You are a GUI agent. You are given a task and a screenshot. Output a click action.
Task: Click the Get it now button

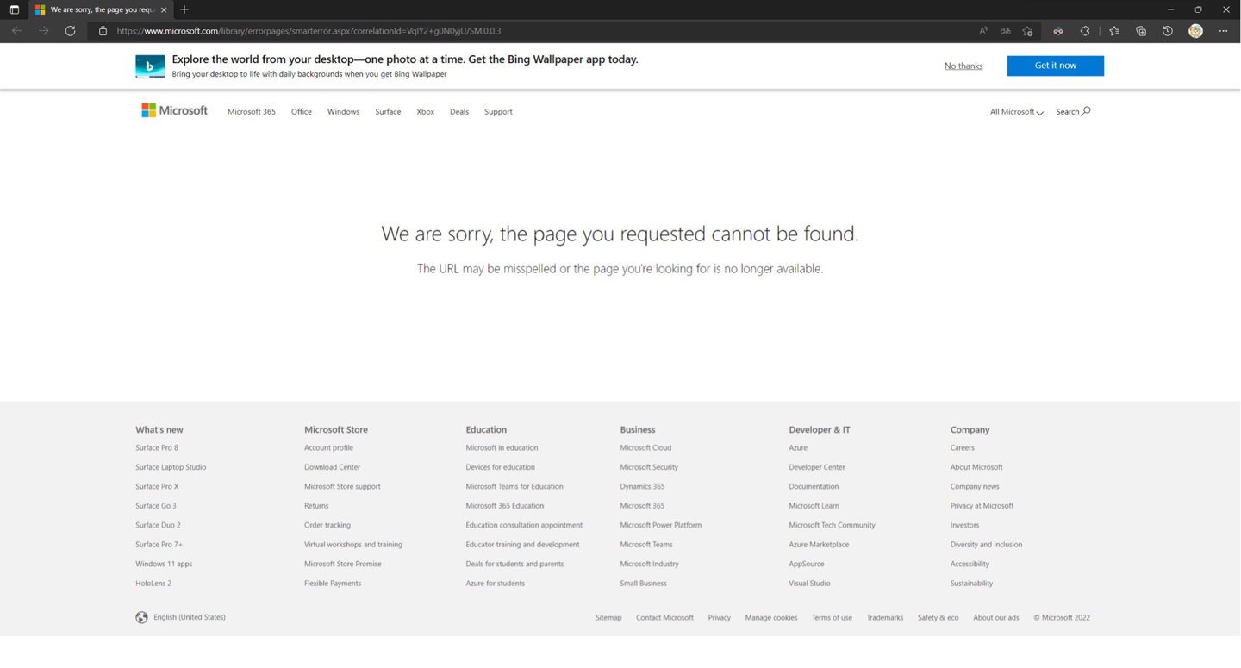click(1055, 66)
